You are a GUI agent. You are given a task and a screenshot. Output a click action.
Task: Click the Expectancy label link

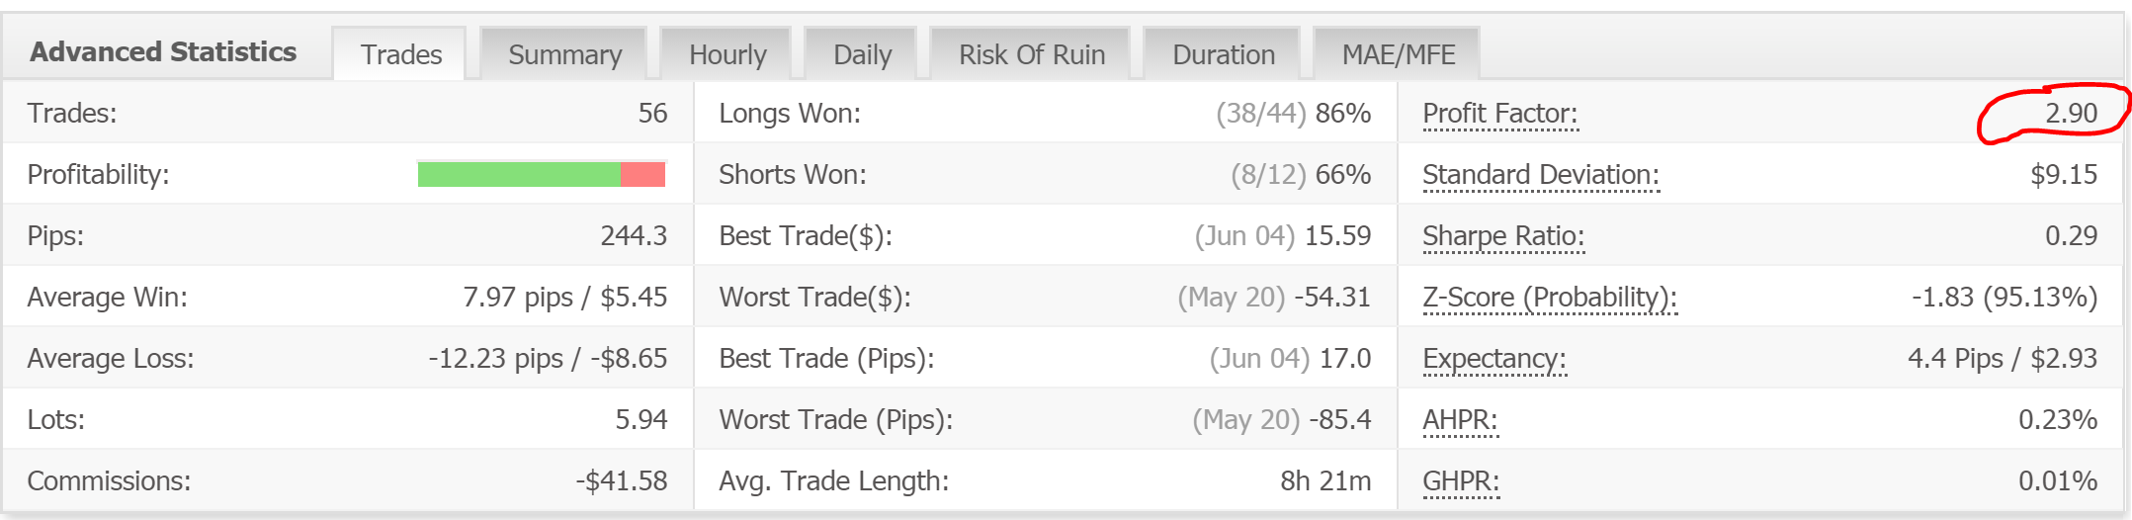pyautogui.click(x=1493, y=359)
